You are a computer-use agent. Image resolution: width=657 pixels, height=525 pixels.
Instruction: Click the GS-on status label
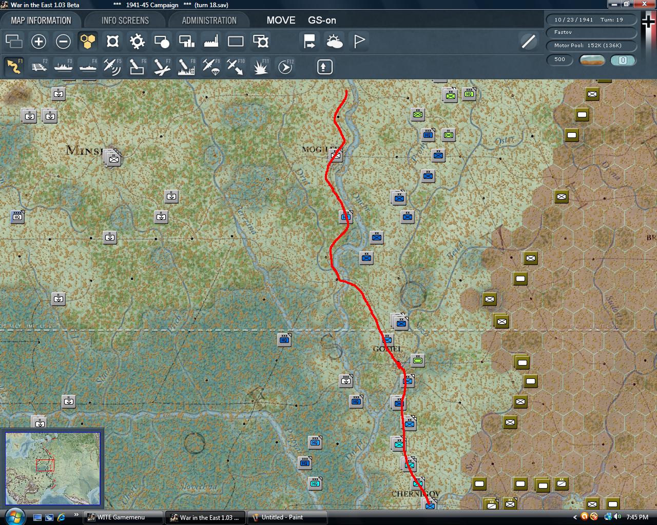[x=322, y=21]
